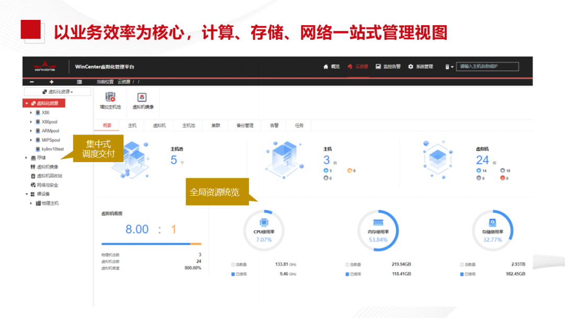
Task: Click the 云资源 breadcrumb link
Action: tap(123, 82)
